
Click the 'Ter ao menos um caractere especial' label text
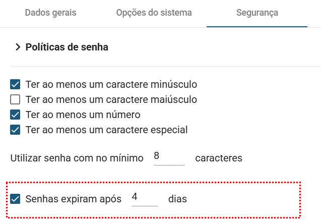pos(106,130)
